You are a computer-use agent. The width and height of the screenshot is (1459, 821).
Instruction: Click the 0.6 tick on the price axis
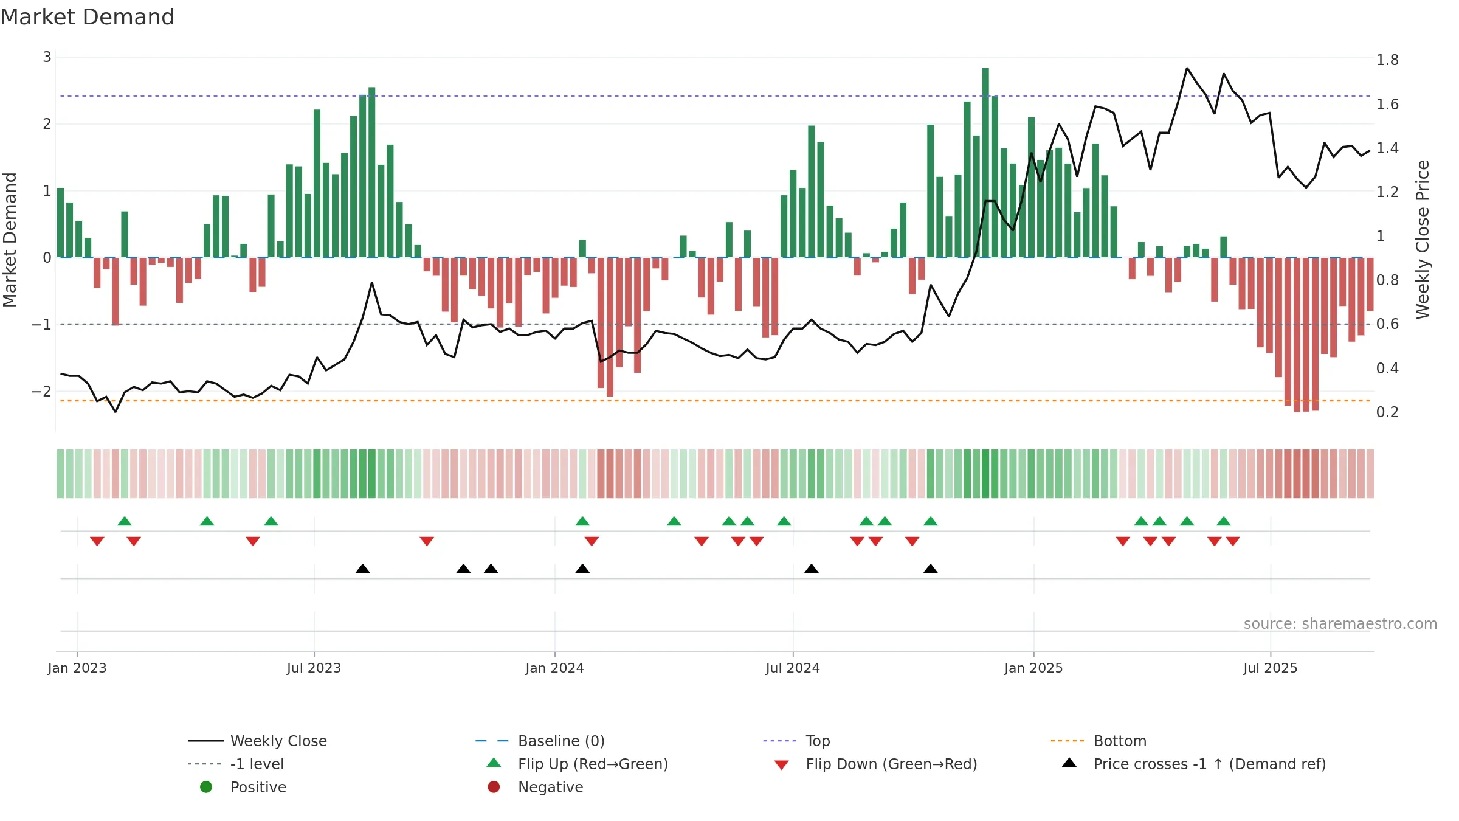[1387, 324]
